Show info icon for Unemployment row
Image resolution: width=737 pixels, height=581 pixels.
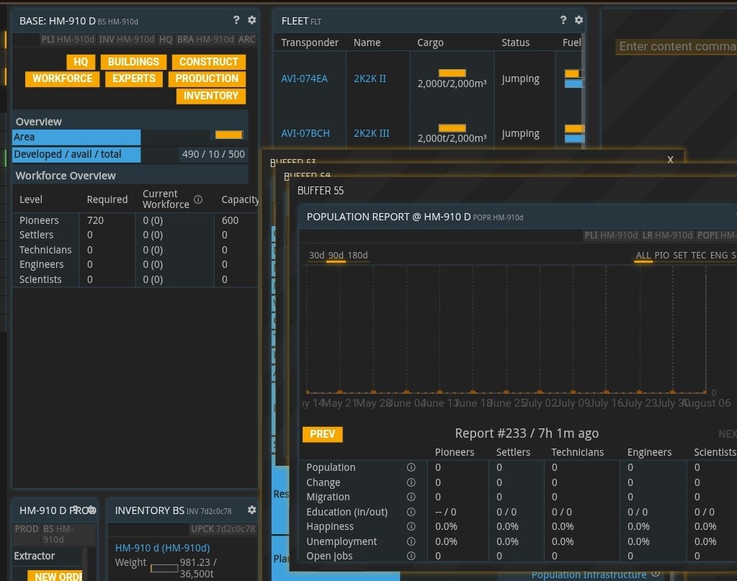click(x=411, y=541)
